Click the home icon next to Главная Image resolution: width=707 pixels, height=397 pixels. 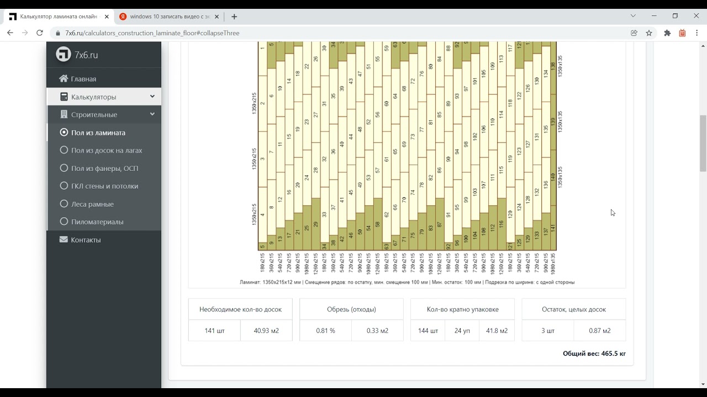pos(64,79)
